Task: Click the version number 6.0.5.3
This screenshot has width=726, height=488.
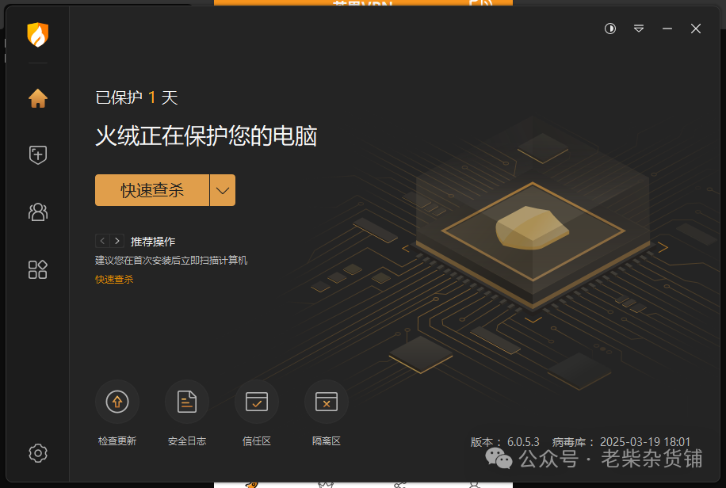Action: [x=523, y=442]
